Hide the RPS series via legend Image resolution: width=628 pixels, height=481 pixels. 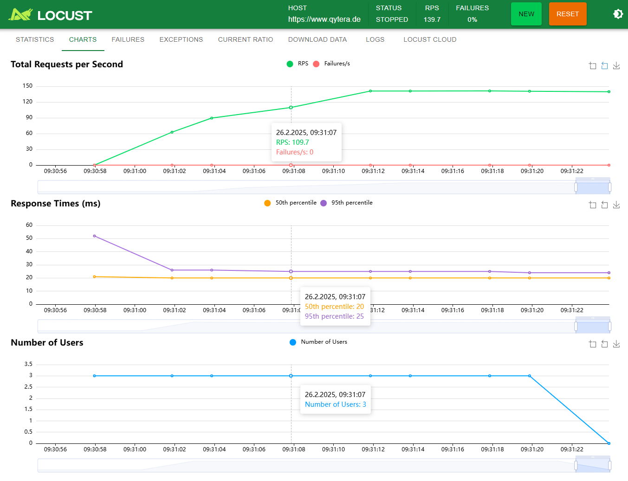pyautogui.click(x=298, y=64)
